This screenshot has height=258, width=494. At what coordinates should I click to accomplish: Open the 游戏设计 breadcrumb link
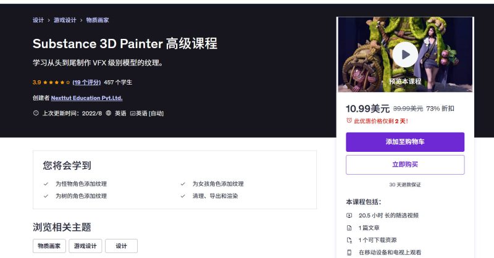click(x=65, y=20)
